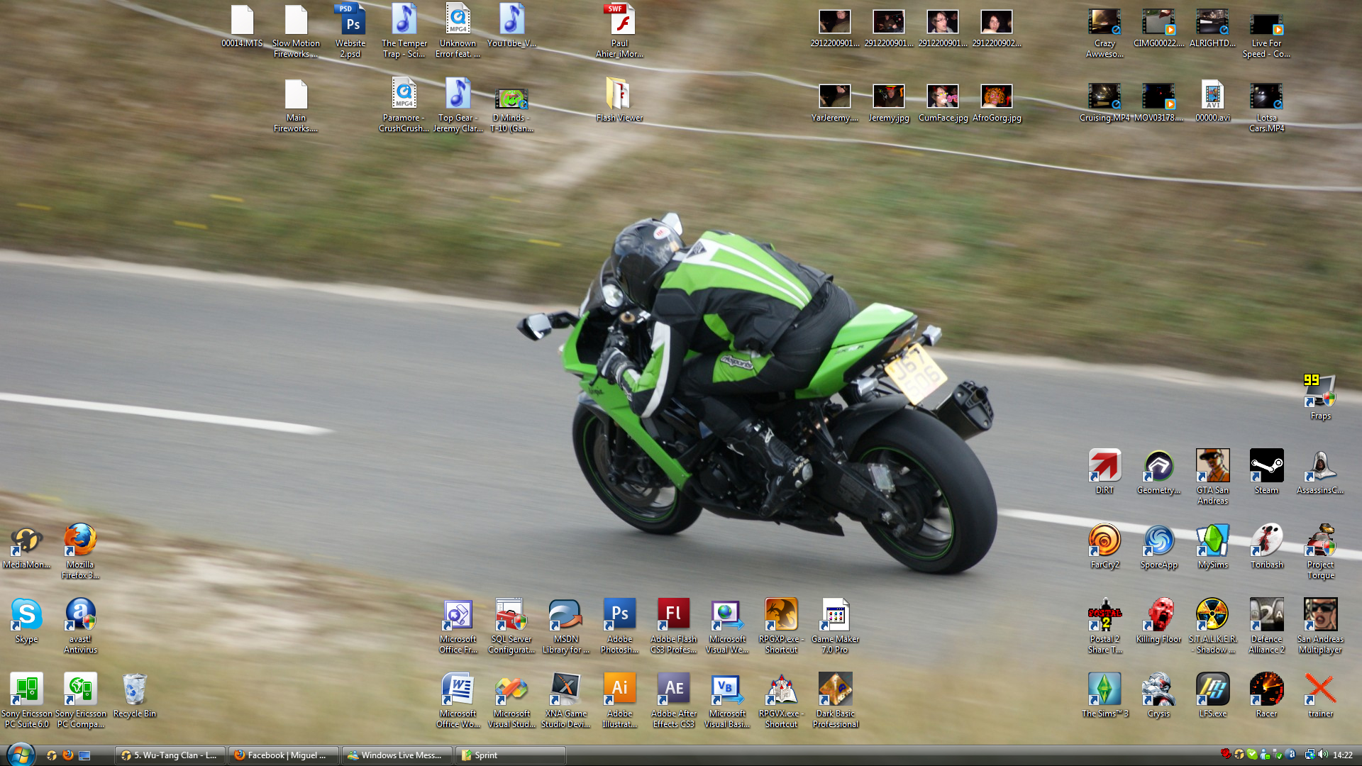Select the Cruising.MP4 video thumbnail

1104,96
